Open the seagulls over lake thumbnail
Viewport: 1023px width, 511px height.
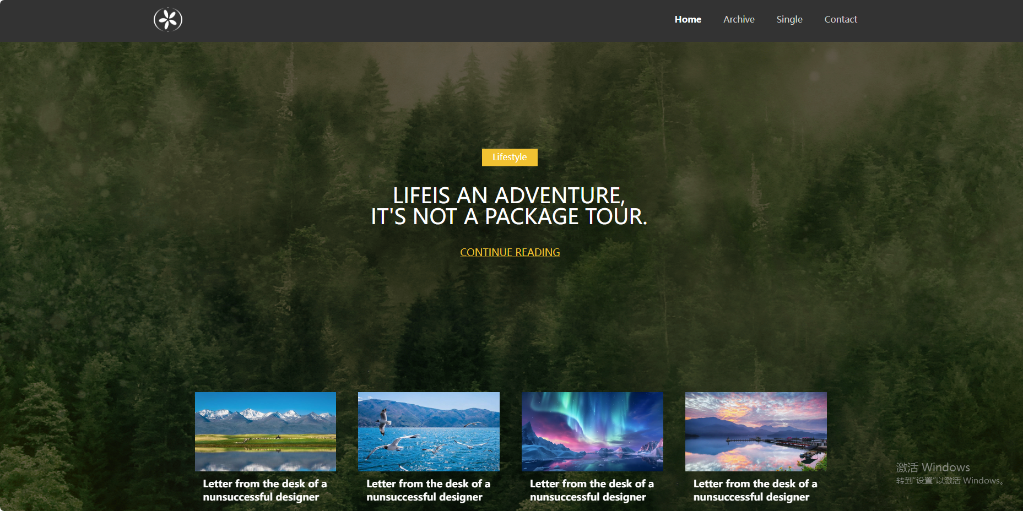pos(429,432)
